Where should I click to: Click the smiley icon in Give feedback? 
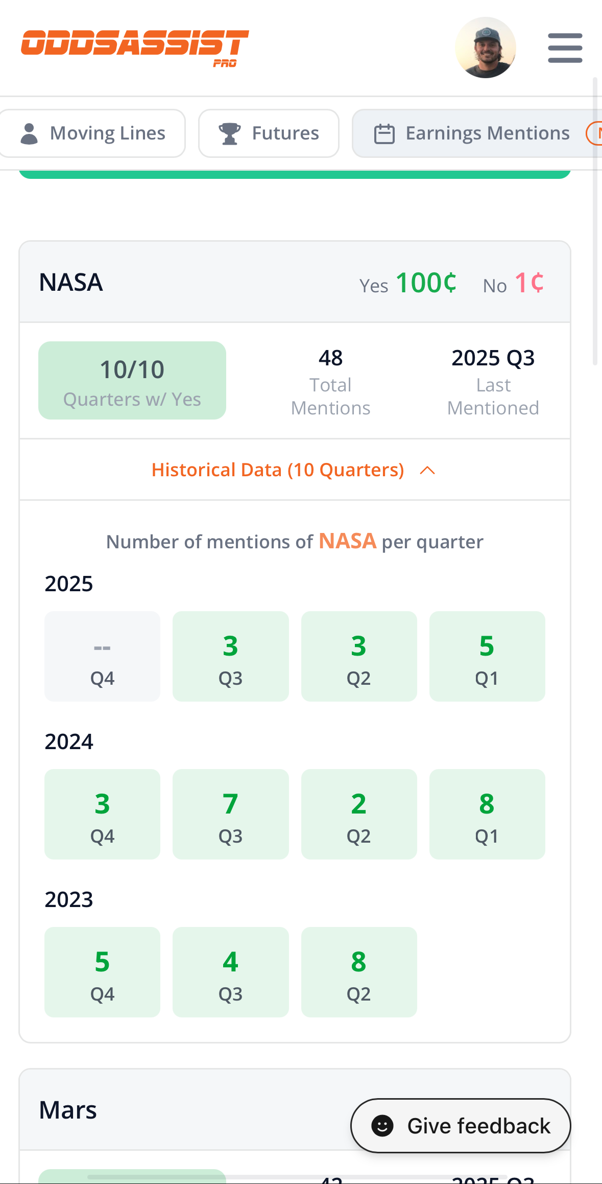tap(382, 1126)
